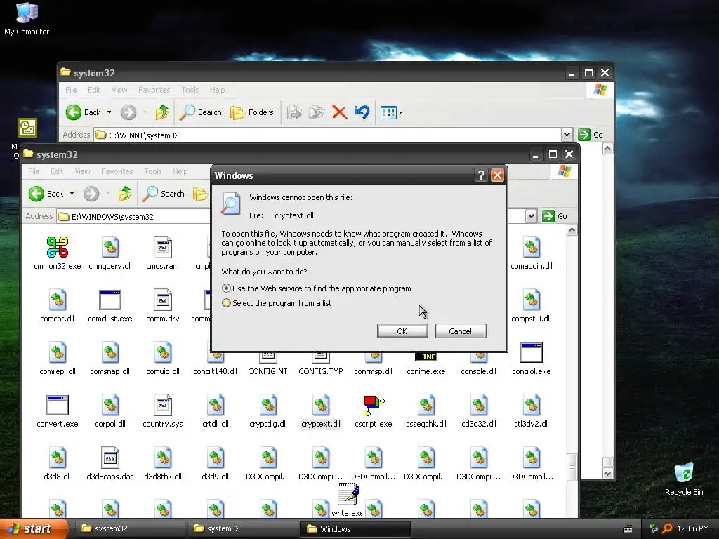Select the cscript.exe colorful icon
This screenshot has height=539, width=719.
coord(374,406)
